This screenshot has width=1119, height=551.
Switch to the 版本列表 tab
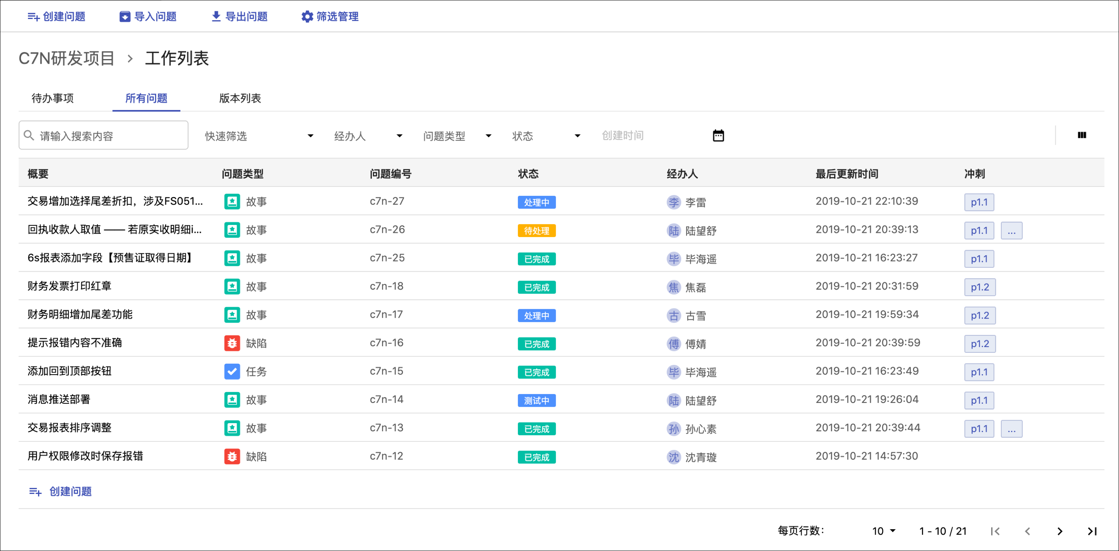(x=240, y=98)
